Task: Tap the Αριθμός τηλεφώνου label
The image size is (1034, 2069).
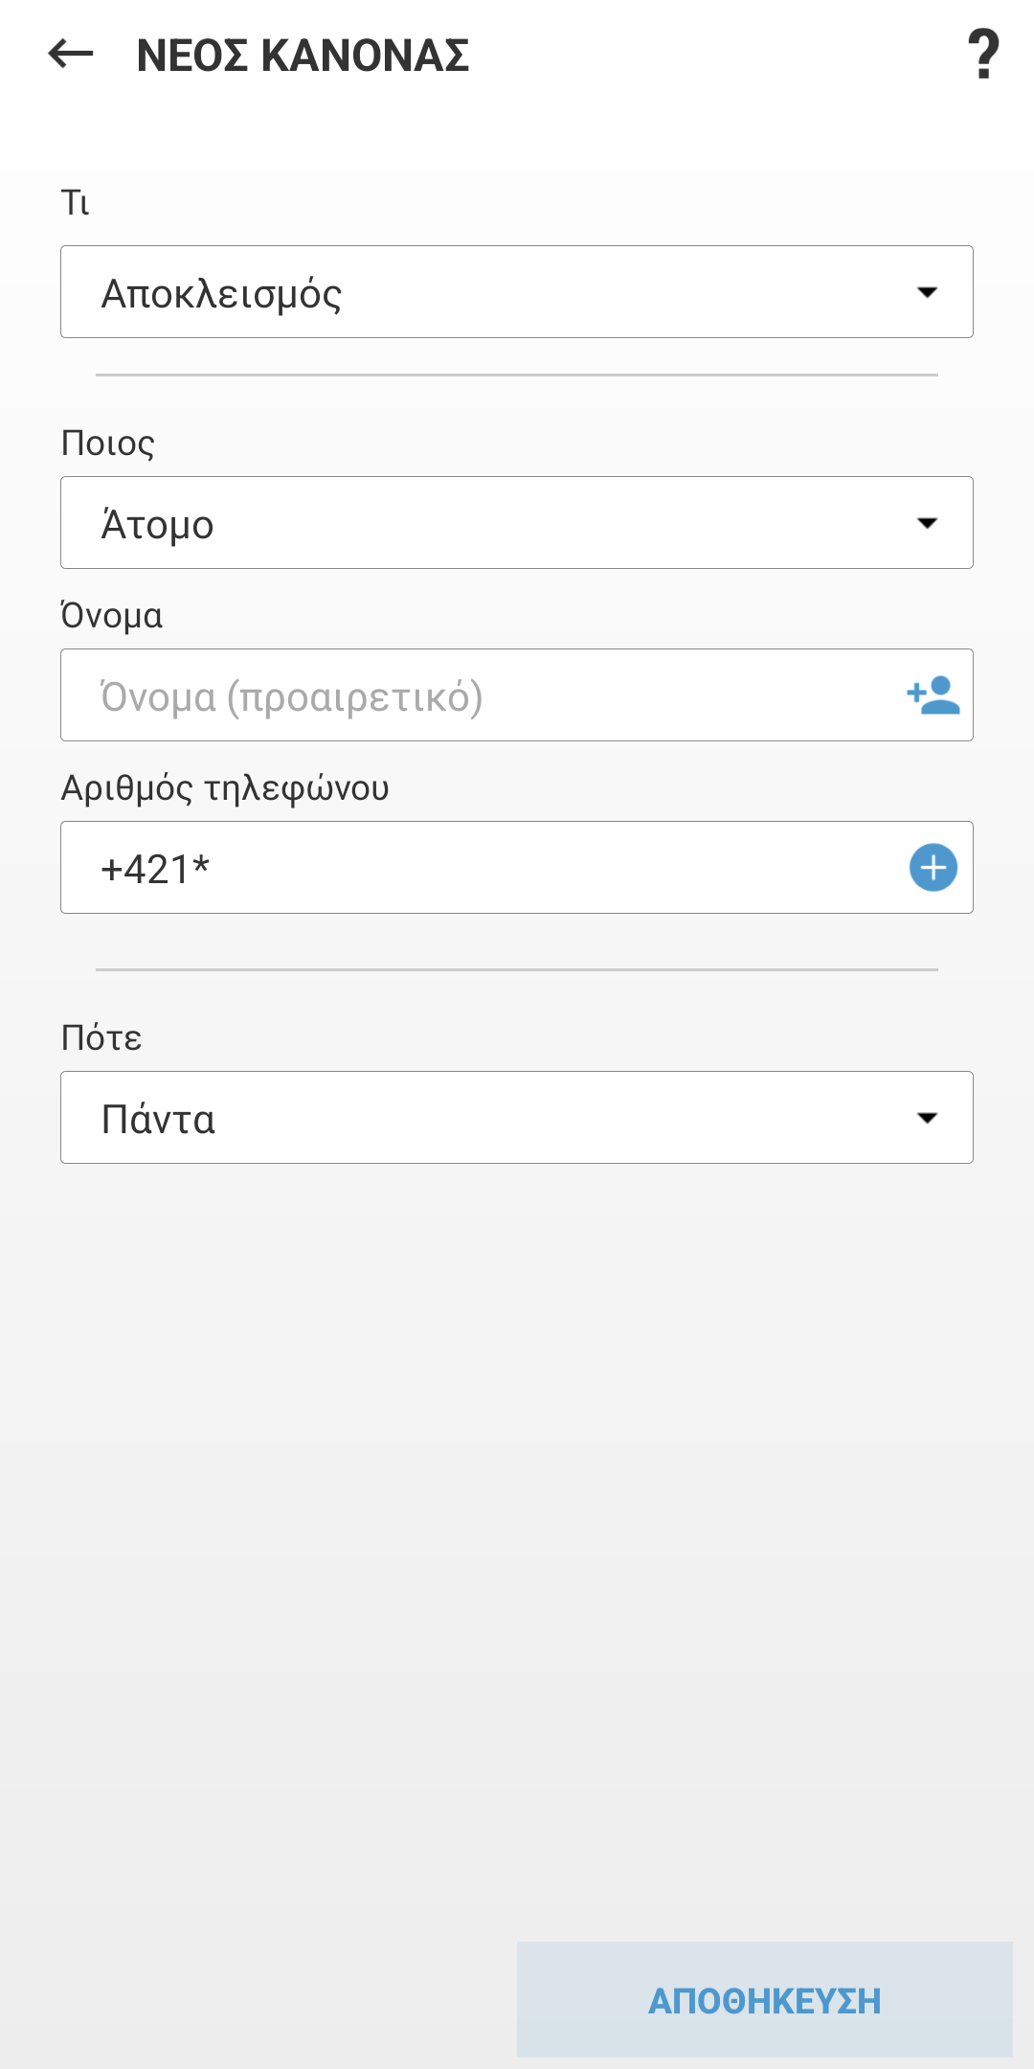Action: 225,788
